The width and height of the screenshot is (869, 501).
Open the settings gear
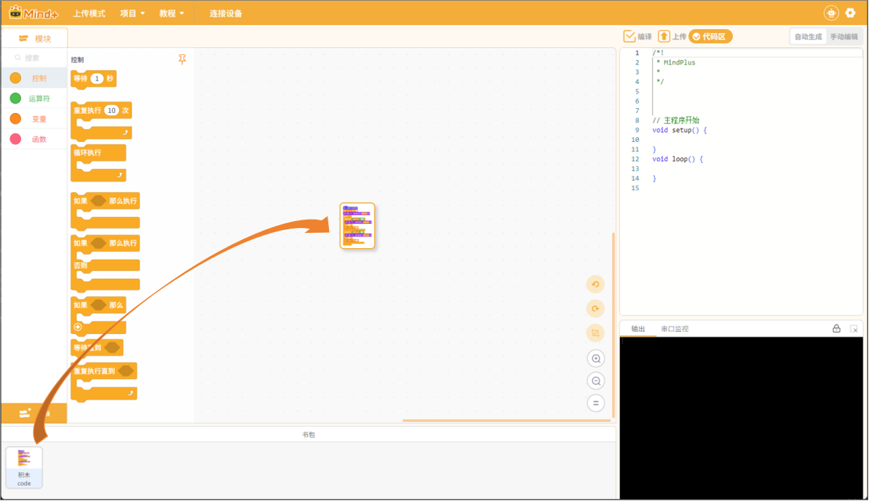(850, 12)
